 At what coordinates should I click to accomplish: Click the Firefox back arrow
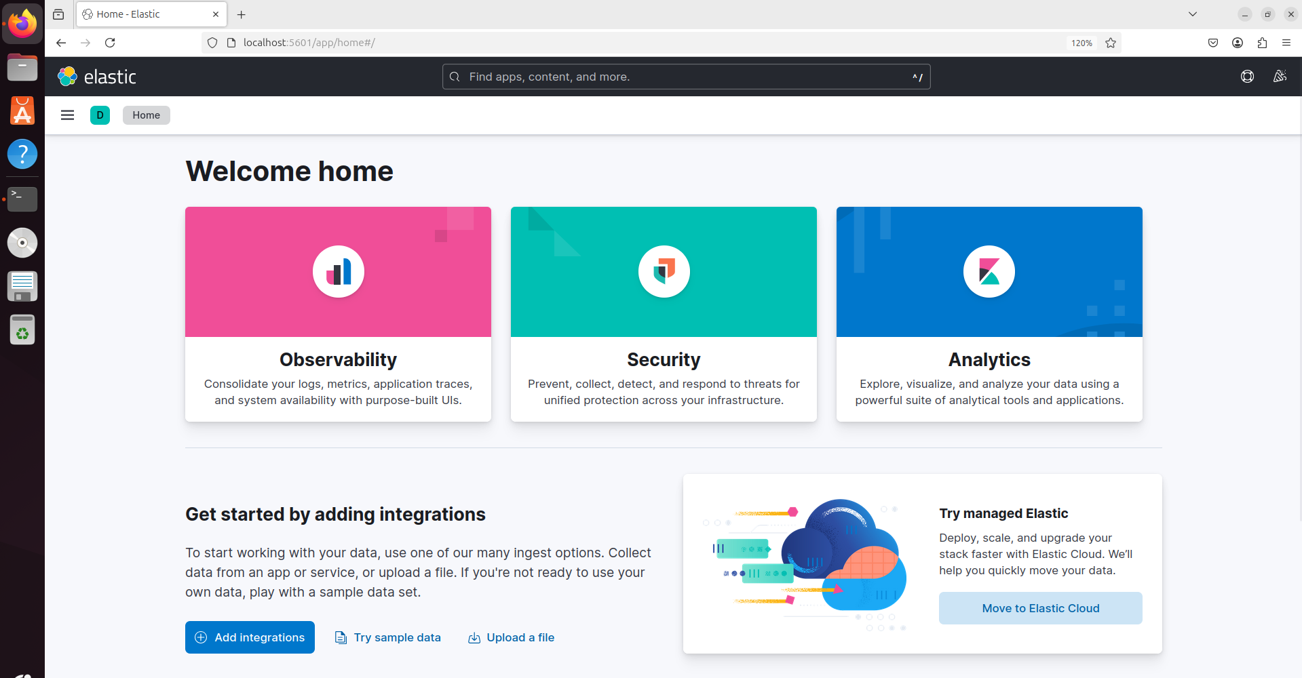tap(61, 43)
